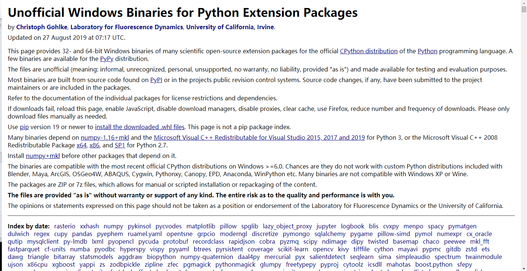Screen dimensions: 527x271
Task: Jump to mysqlclient package
Action: point(43,241)
